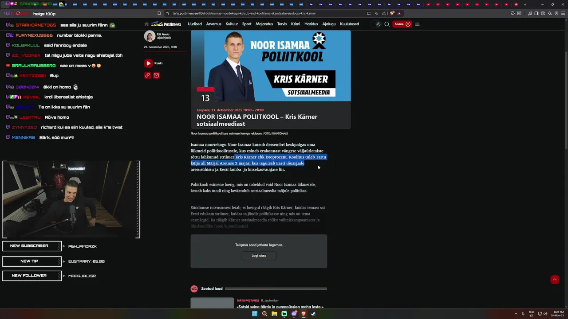Open the browser main hamburger menu

(563, 13)
